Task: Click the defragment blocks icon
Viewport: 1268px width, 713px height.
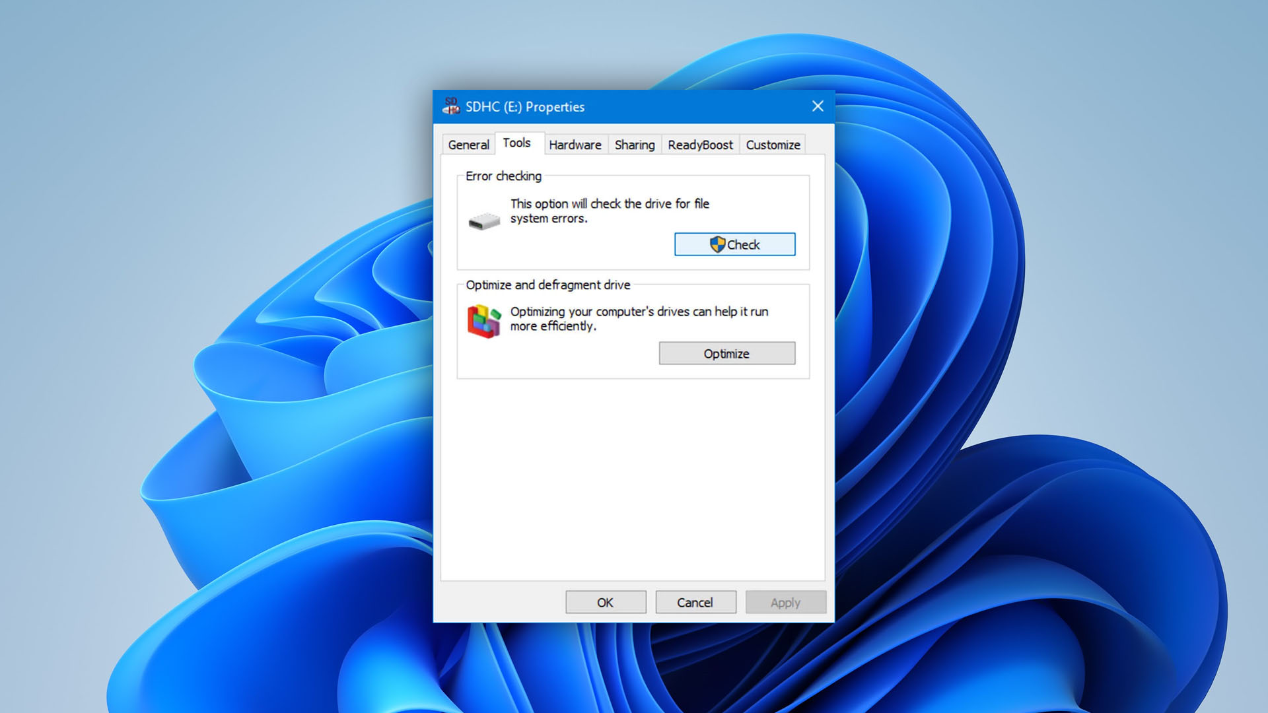Action: (484, 321)
